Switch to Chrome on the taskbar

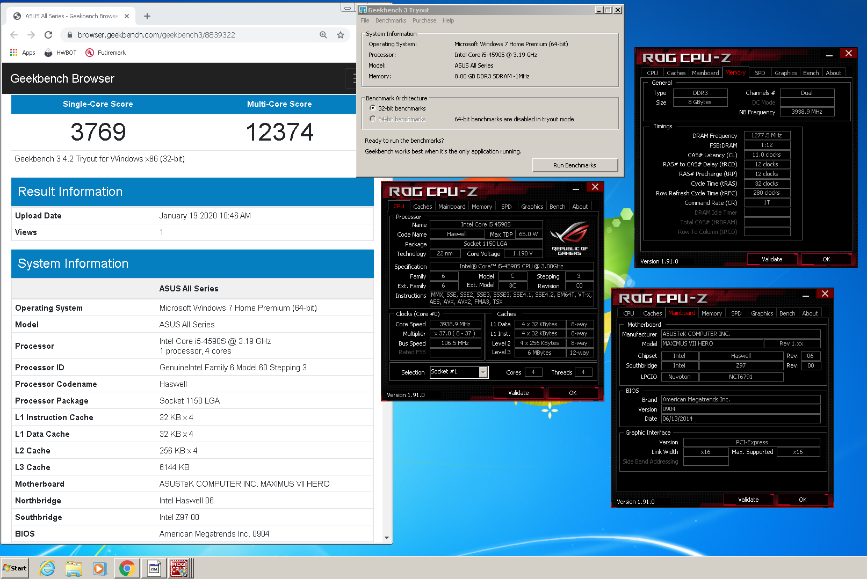click(x=127, y=568)
